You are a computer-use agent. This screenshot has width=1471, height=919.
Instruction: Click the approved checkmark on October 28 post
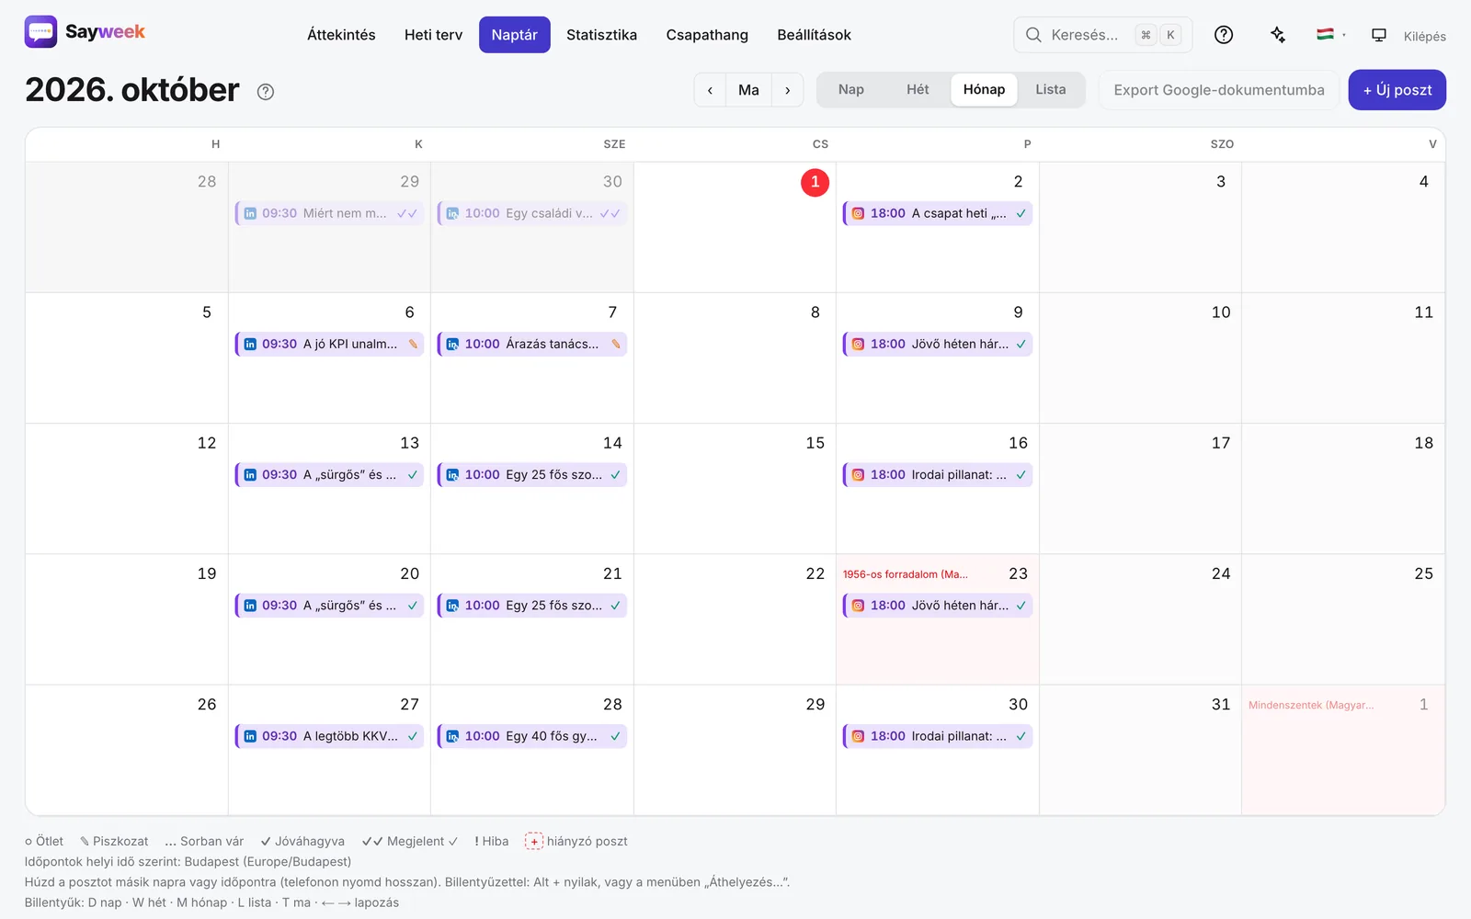(x=615, y=736)
